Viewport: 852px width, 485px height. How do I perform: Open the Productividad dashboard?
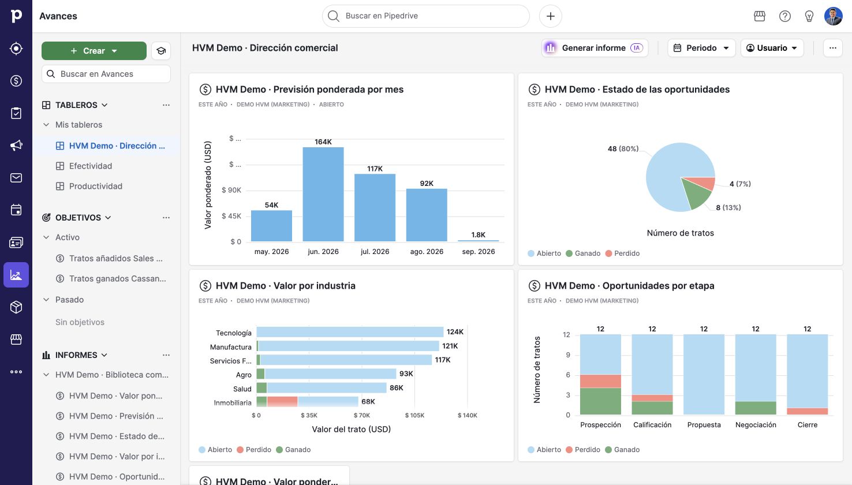[x=96, y=186]
